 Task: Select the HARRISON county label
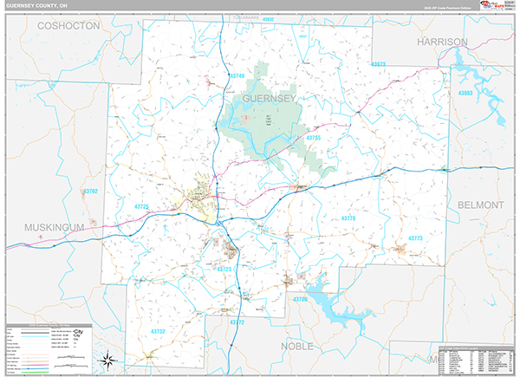tap(442, 42)
